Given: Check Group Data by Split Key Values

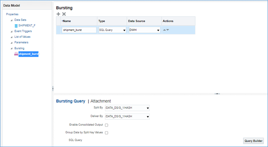Looking at the screenshot, I should 107,133.
